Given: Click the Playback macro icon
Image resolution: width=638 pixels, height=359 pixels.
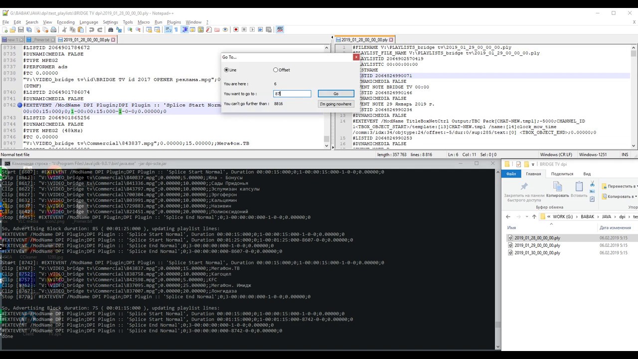Looking at the screenshot, I should coord(252,29).
